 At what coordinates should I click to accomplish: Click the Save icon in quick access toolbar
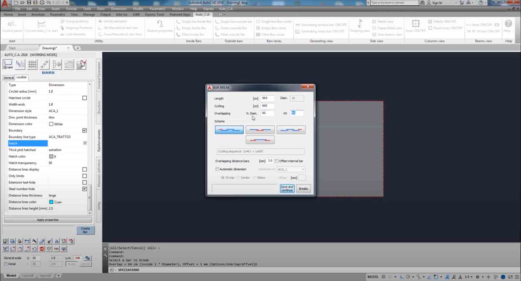pos(29,2)
